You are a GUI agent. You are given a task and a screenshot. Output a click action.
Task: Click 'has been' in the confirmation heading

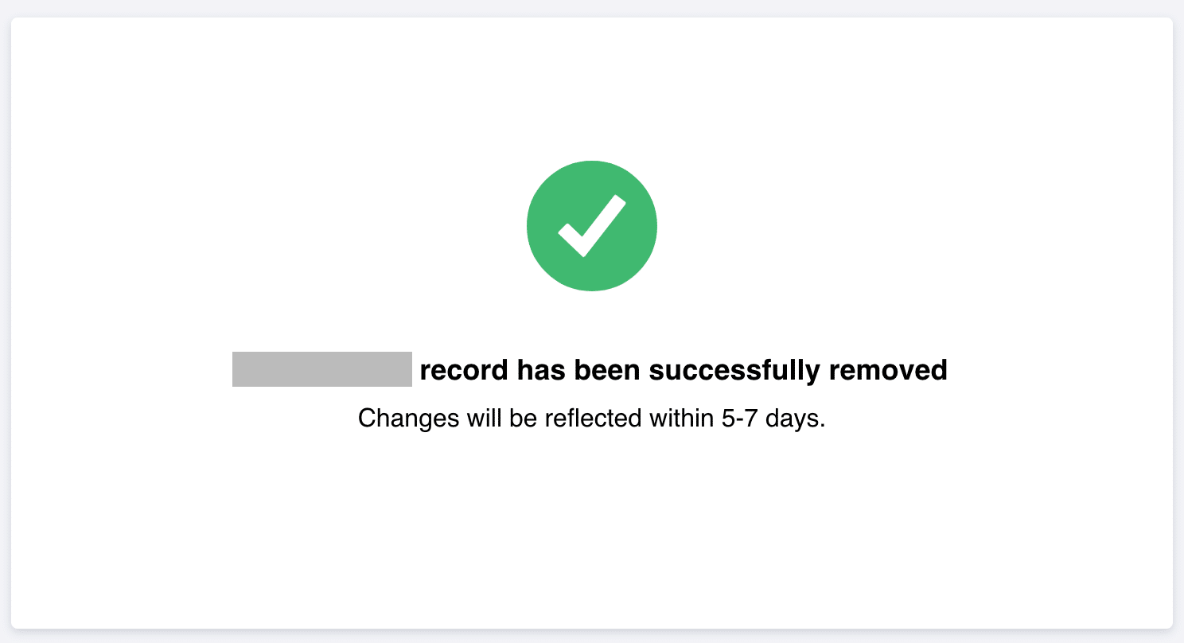(x=579, y=370)
